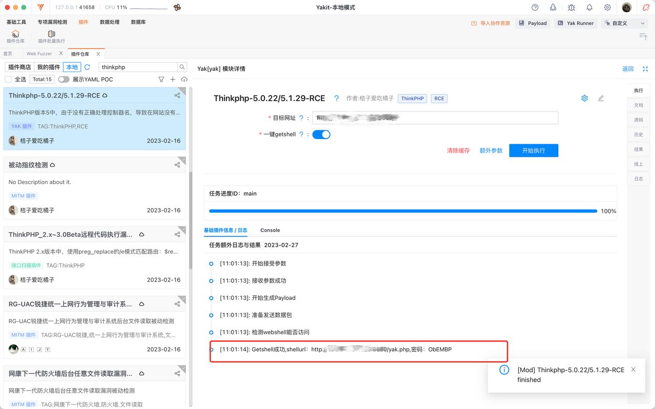Expand the 自定义 dropdown
Image resolution: width=655 pixels, height=409 pixels.
[624, 23]
